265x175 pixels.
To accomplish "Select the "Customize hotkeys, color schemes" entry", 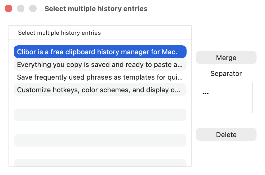I will pos(100,90).
